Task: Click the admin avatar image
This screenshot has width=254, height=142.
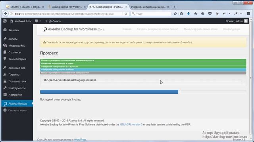Action: pos(246,21)
